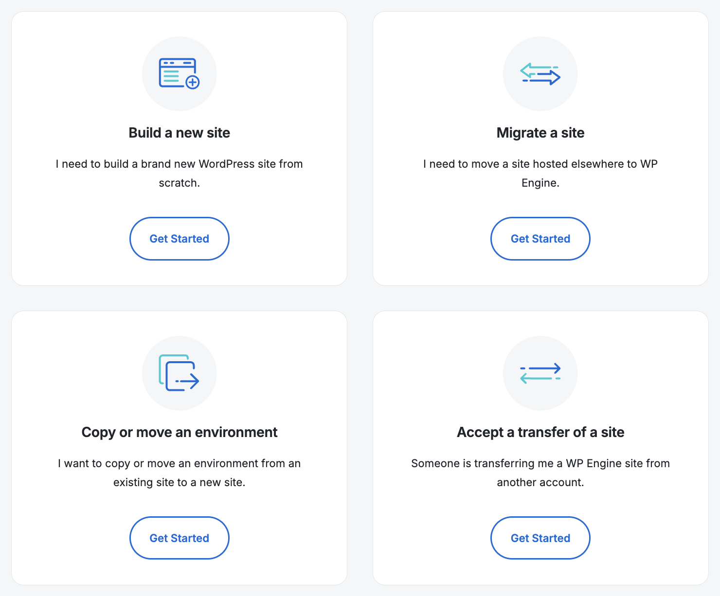Click the "Migrate a site" heading

(x=540, y=133)
